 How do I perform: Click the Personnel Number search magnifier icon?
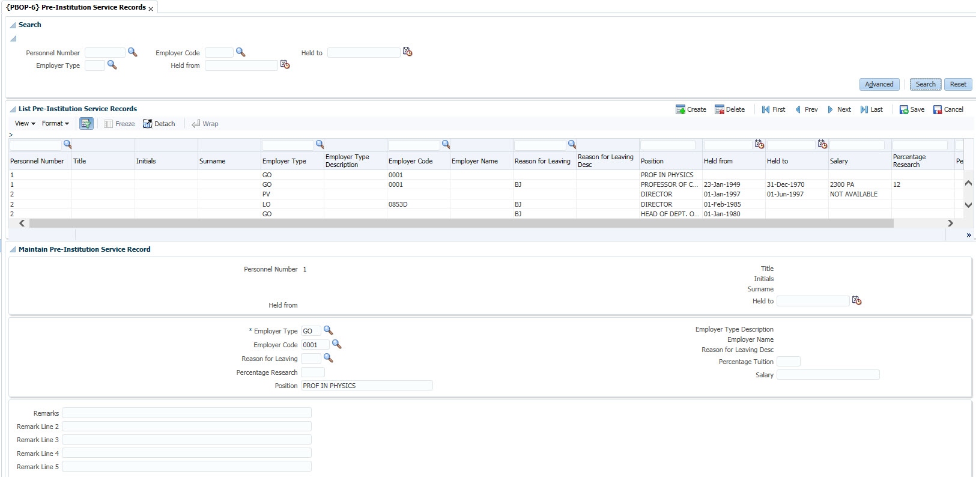133,52
